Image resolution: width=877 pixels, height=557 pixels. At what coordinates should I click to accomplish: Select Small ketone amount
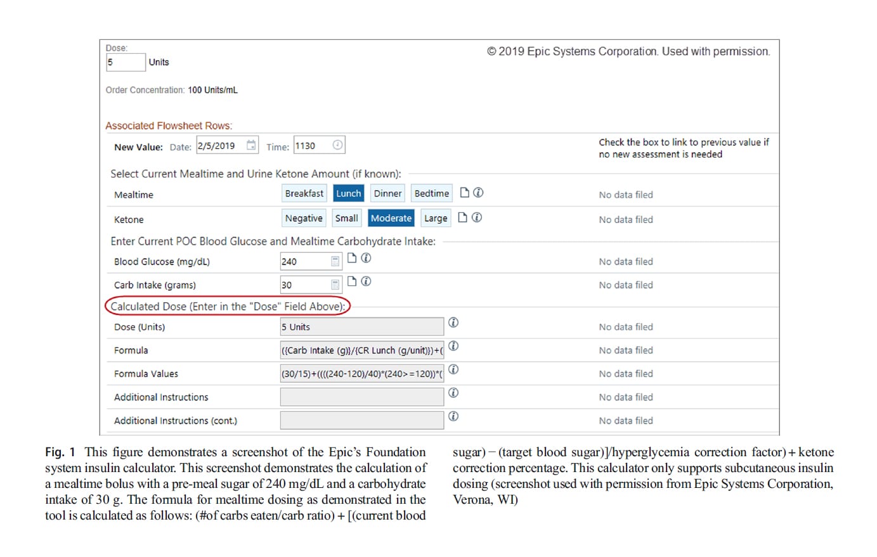pos(346,218)
